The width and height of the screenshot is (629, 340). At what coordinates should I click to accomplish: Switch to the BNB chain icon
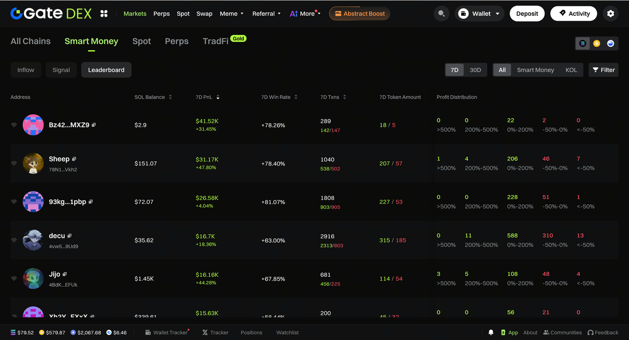[x=597, y=43]
